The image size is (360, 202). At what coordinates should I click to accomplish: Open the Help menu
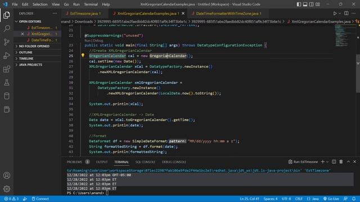point(106,4)
